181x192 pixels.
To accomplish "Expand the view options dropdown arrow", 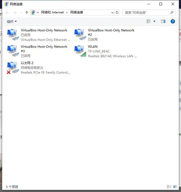I will pos(154,21).
